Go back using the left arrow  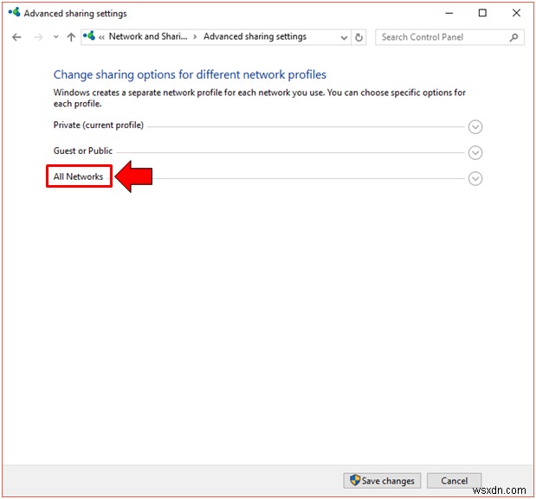16,37
